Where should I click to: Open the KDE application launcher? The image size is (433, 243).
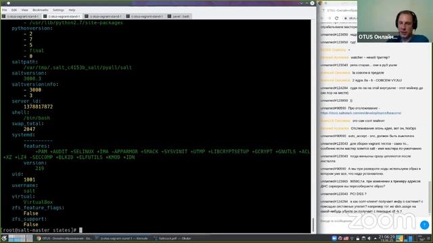pyautogui.click(x=4, y=238)
